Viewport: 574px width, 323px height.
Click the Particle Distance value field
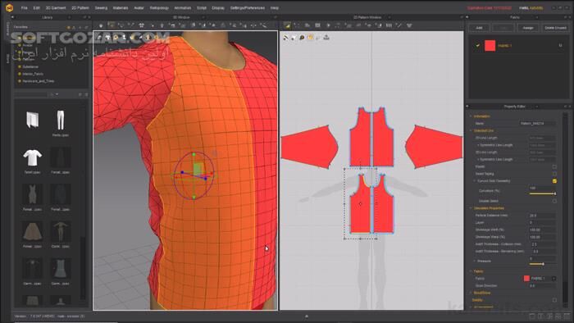pyautogui.click(x=542, y=216)
